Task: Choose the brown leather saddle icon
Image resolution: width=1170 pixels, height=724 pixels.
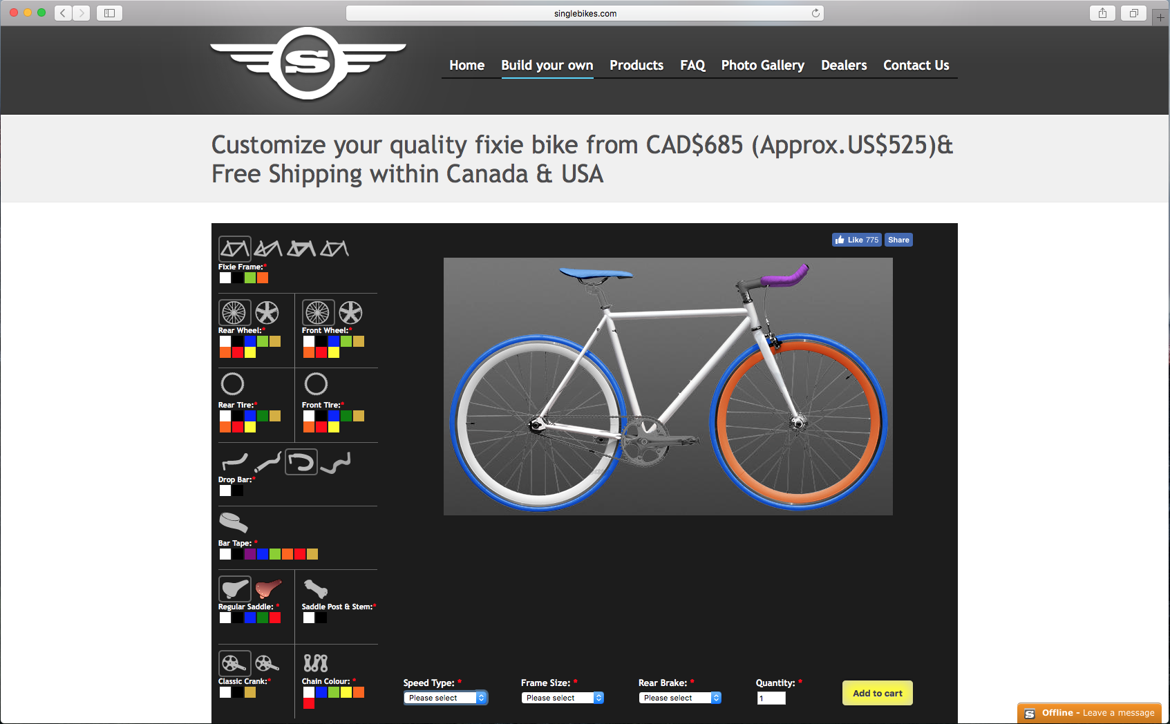Action: (268, 589)
